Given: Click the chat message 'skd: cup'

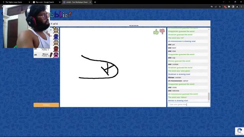Looking at the screenshot, I should (172, 58).
